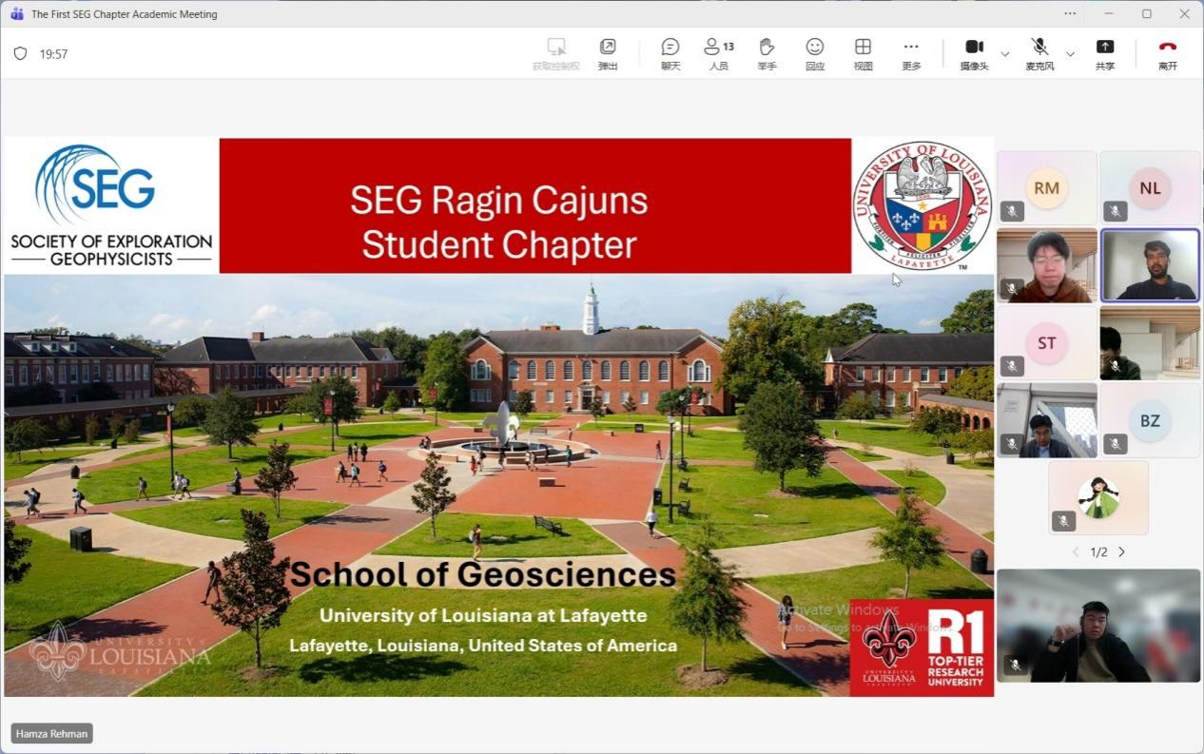Open the chat panel (聊天)

tap(670, 53)
